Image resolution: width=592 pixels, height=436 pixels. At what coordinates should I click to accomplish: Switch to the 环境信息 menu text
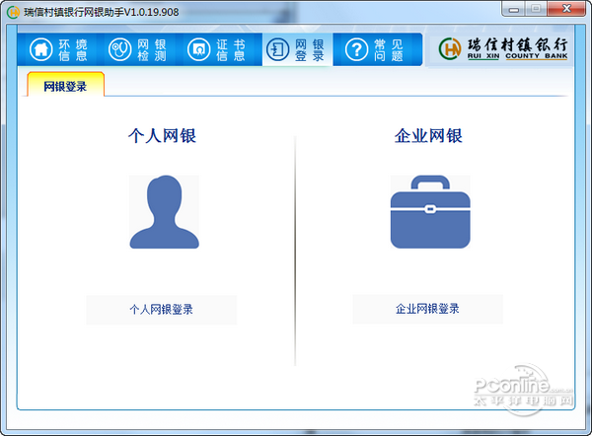[x=73, y=50]
